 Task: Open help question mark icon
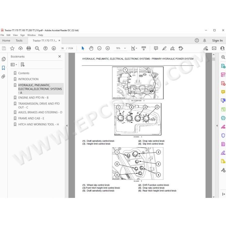point(197,40)
